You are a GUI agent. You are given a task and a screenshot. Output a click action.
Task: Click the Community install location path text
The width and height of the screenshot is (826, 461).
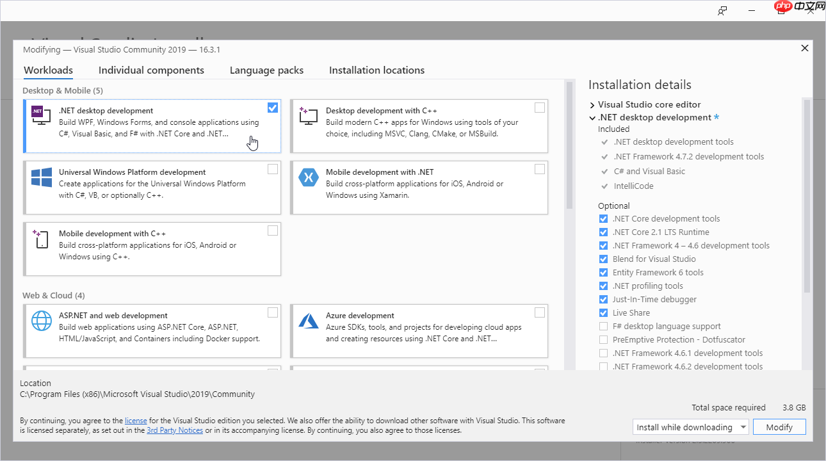(138, 394)
